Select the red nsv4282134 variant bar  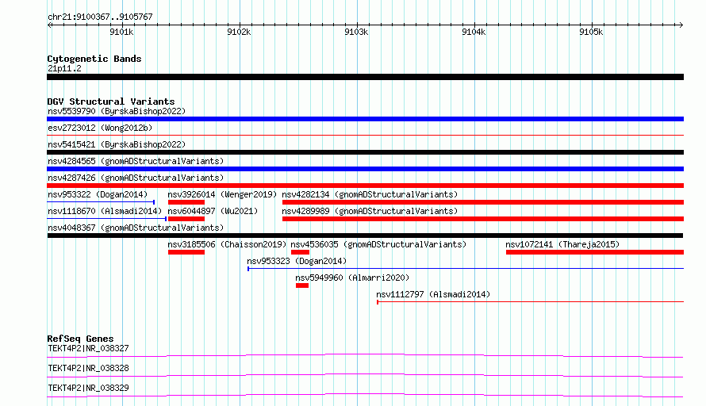click(x=483, y=202)
